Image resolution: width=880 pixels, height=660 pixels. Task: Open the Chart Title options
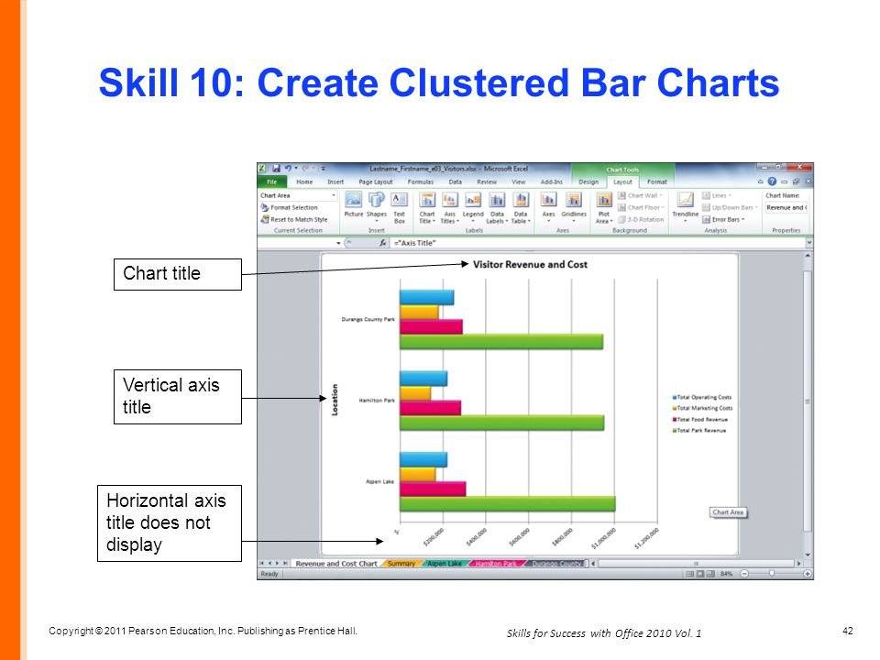427,208
